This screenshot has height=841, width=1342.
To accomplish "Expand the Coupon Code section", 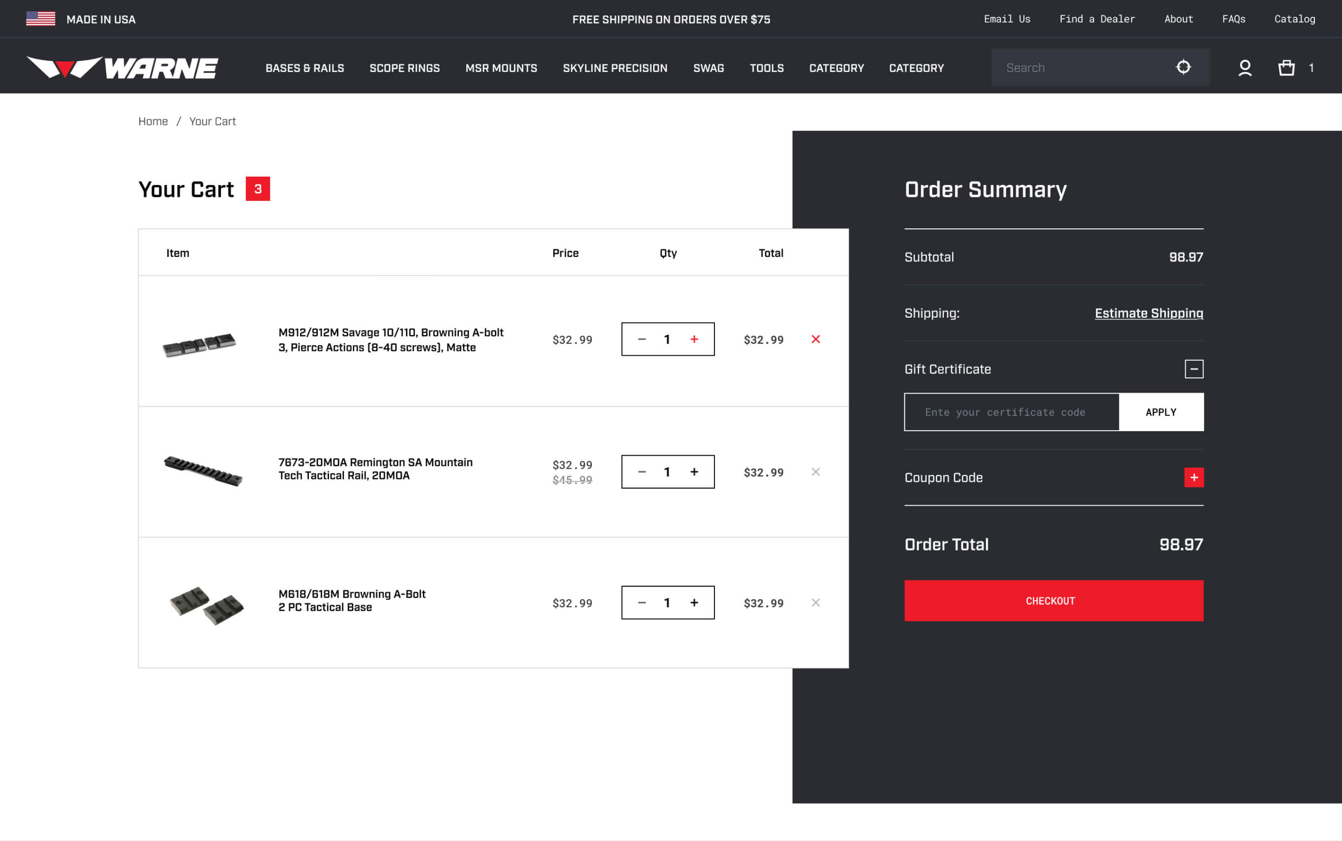I will pyautogui.click(x=1193, y=477).
